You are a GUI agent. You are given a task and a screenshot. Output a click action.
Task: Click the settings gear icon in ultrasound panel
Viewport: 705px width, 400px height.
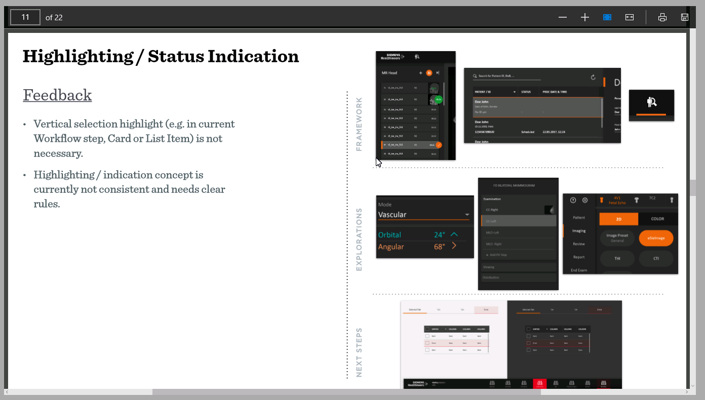tap(585, 200)
